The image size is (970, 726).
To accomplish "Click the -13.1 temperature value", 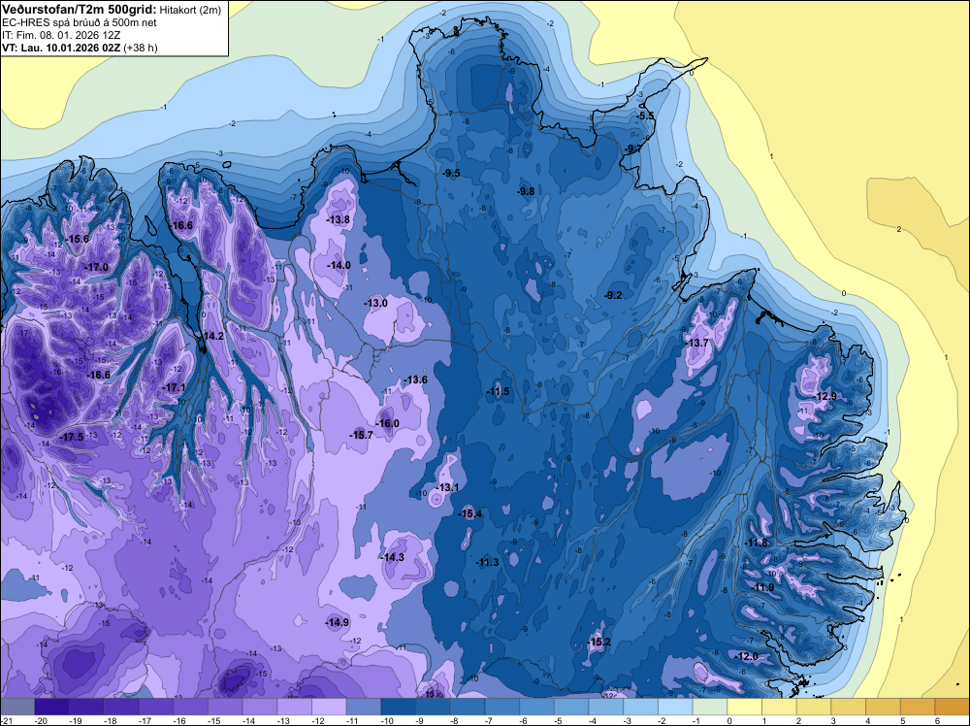I will click(447, 487).
